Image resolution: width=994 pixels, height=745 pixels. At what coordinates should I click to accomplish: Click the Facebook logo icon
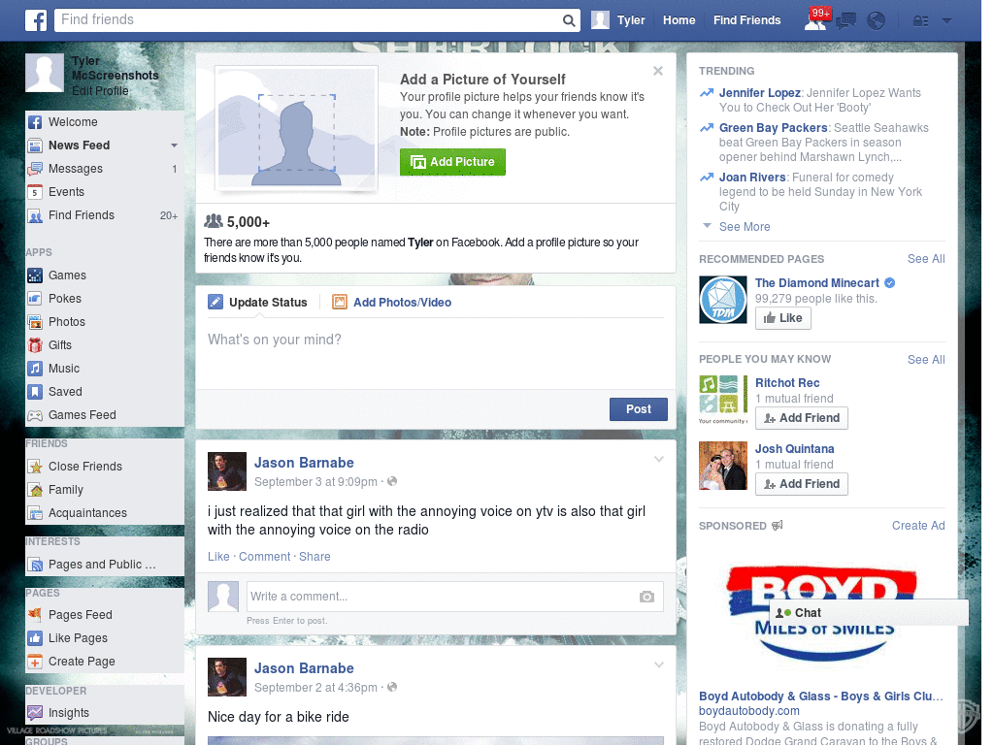coord(36,20)
